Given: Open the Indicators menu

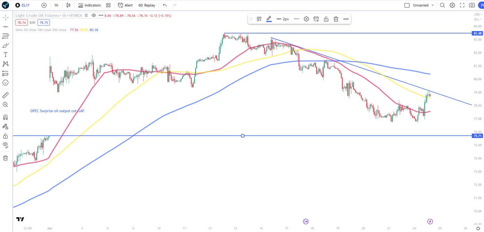Looking at the screenshot, I should tap(89, 5).
